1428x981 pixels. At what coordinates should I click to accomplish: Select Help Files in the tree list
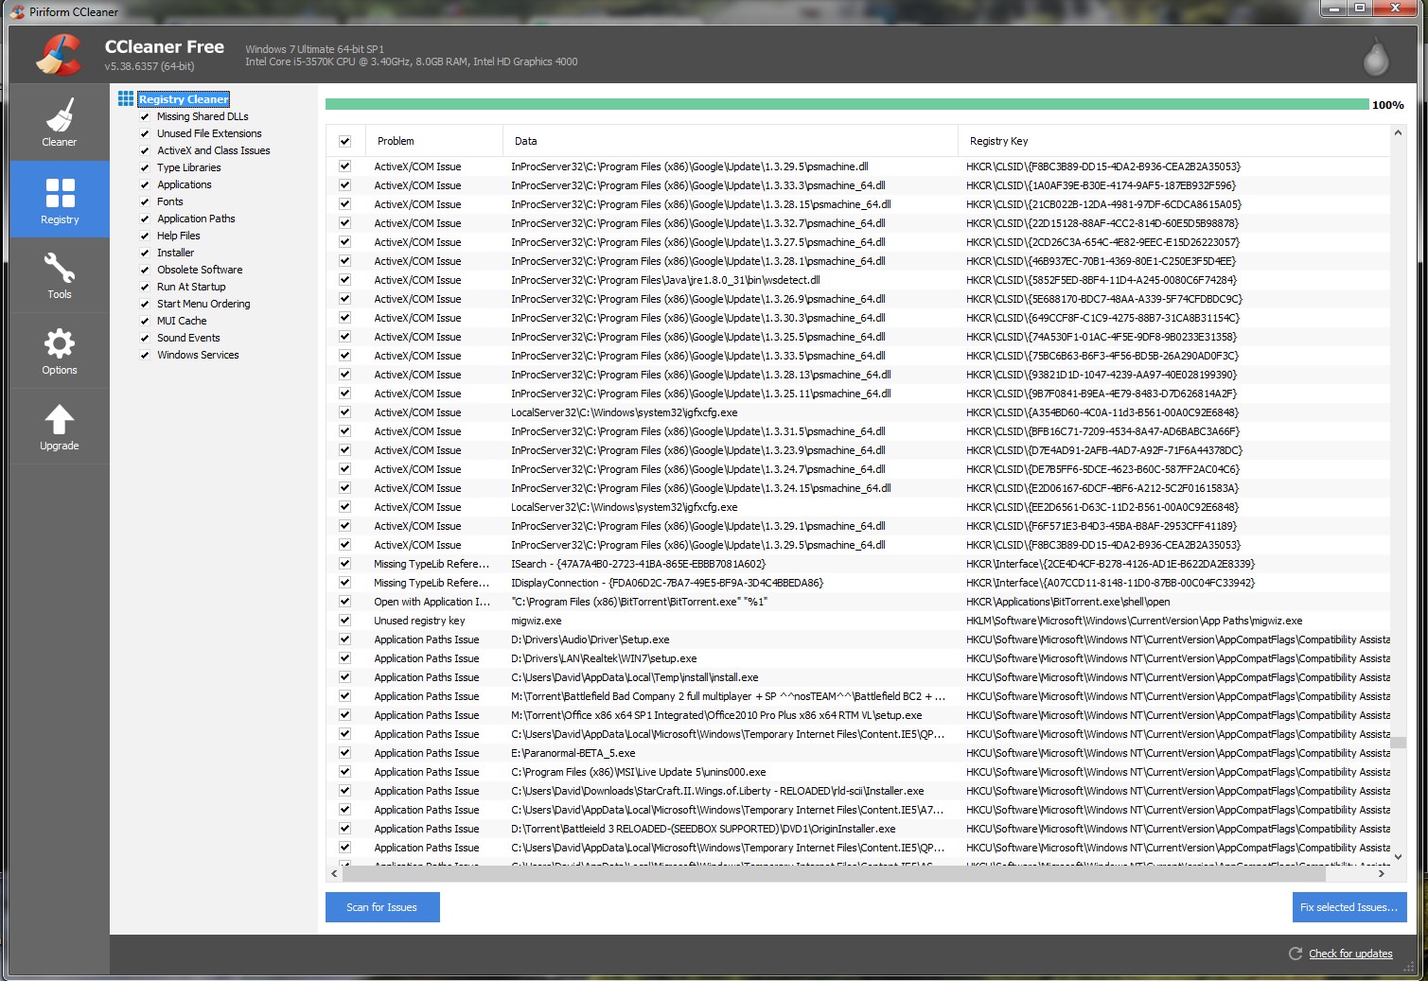[178, 236]
